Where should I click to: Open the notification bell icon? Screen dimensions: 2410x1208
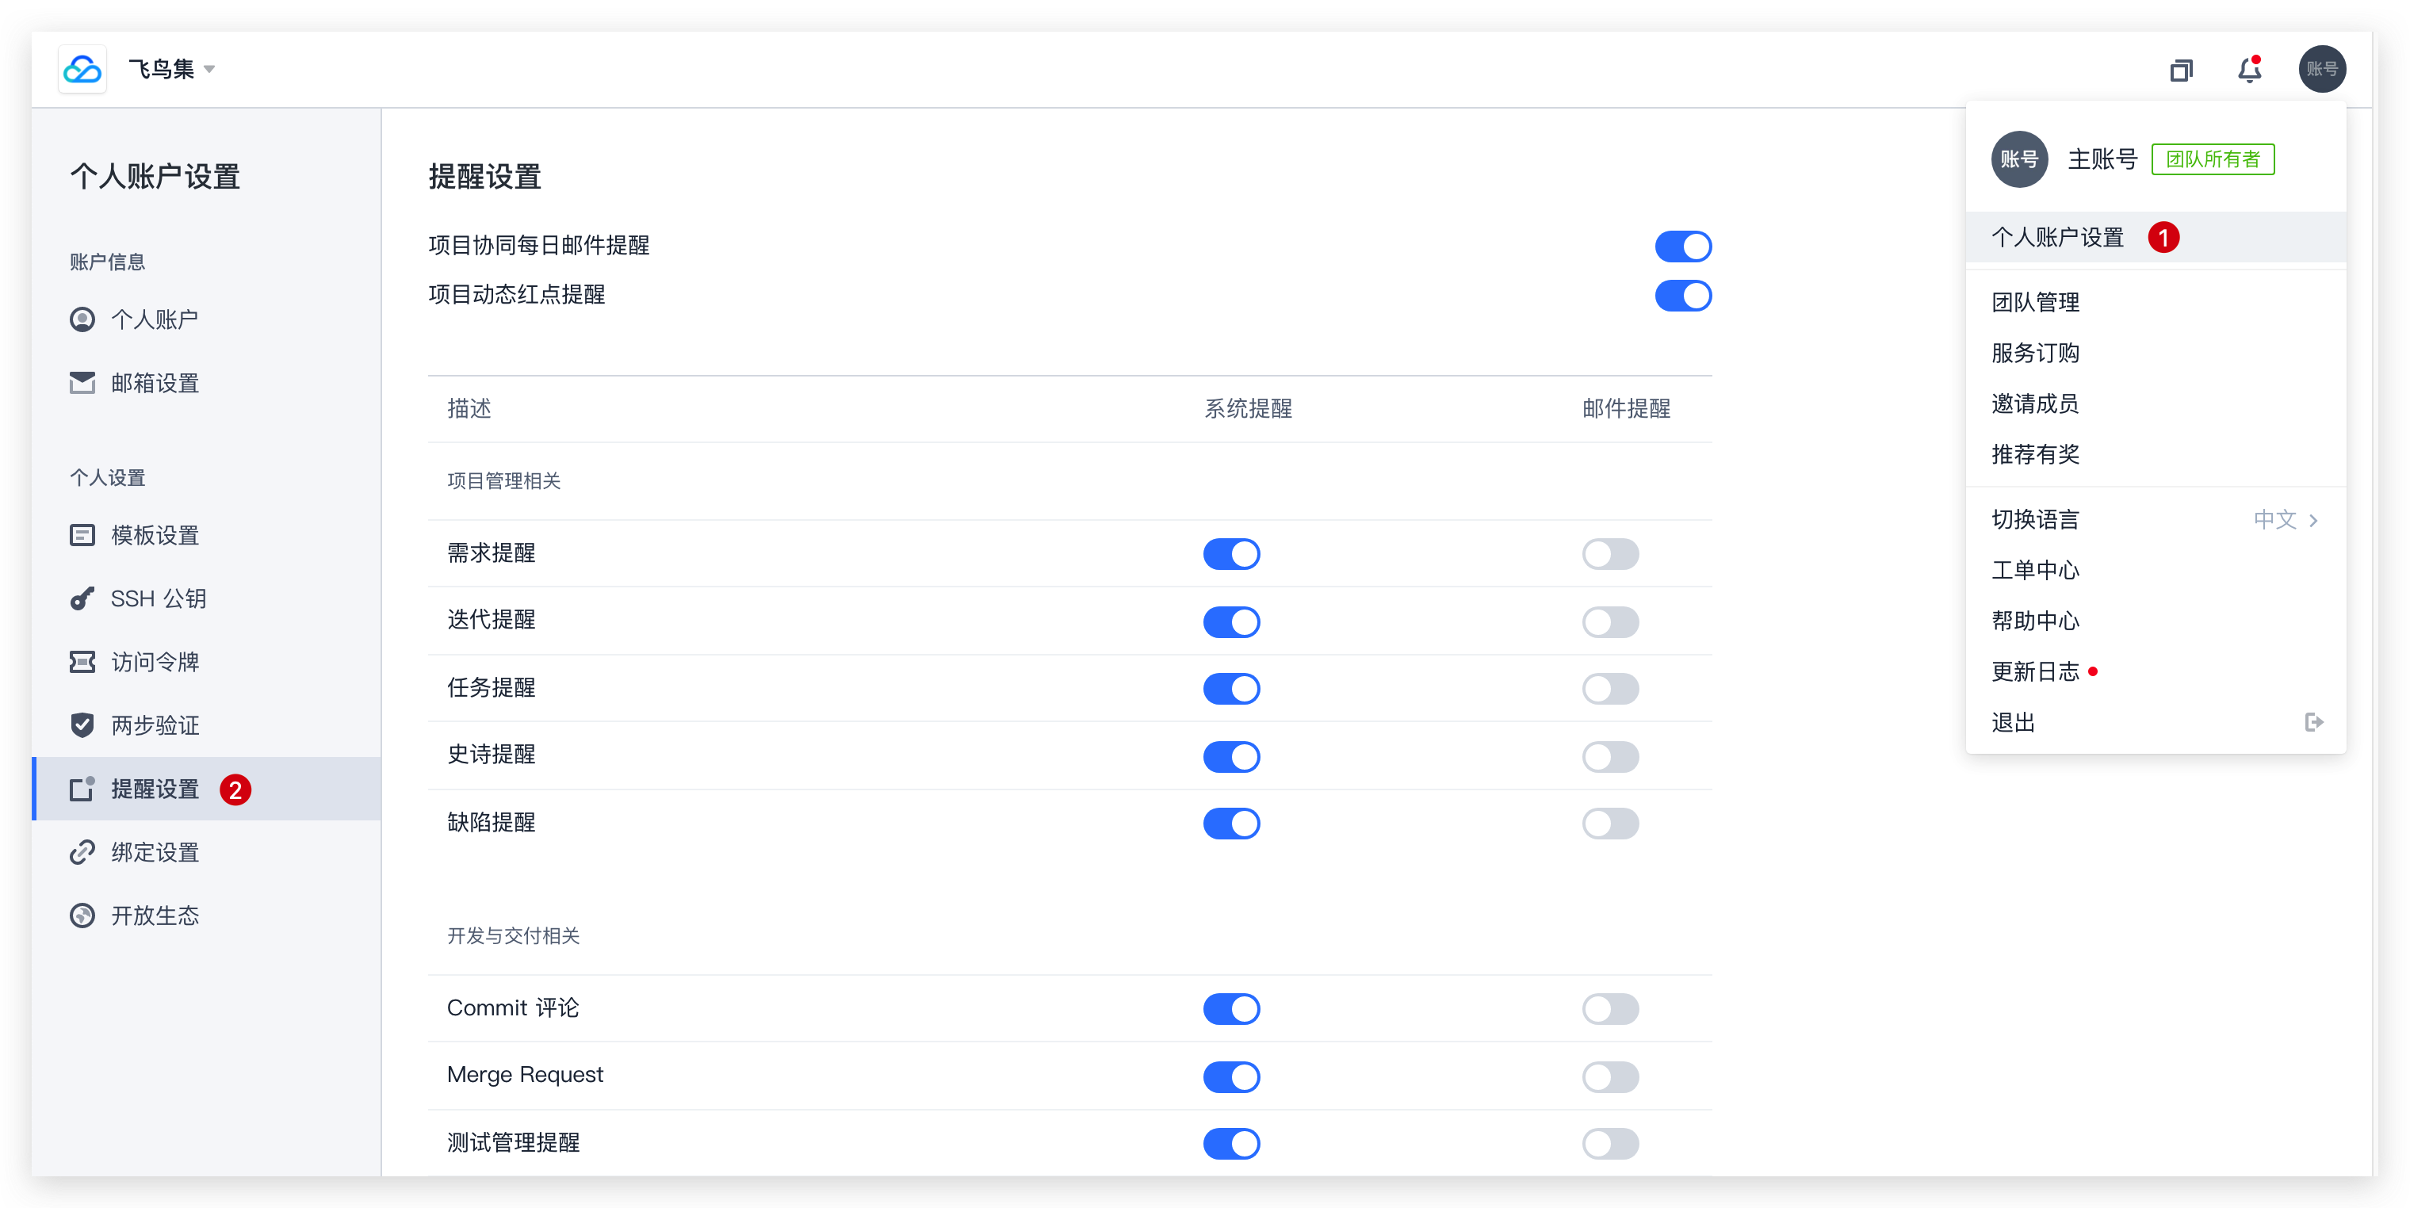2249,69
